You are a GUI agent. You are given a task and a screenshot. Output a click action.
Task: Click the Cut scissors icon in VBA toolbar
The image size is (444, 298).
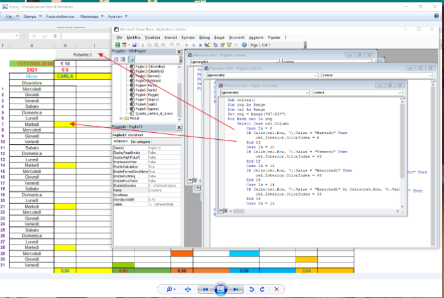click(143, 45)
